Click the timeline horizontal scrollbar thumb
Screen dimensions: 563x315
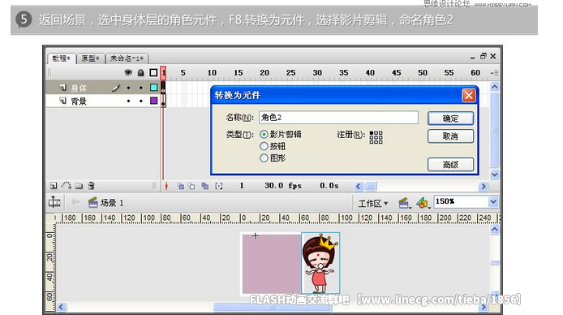[371, 186]
